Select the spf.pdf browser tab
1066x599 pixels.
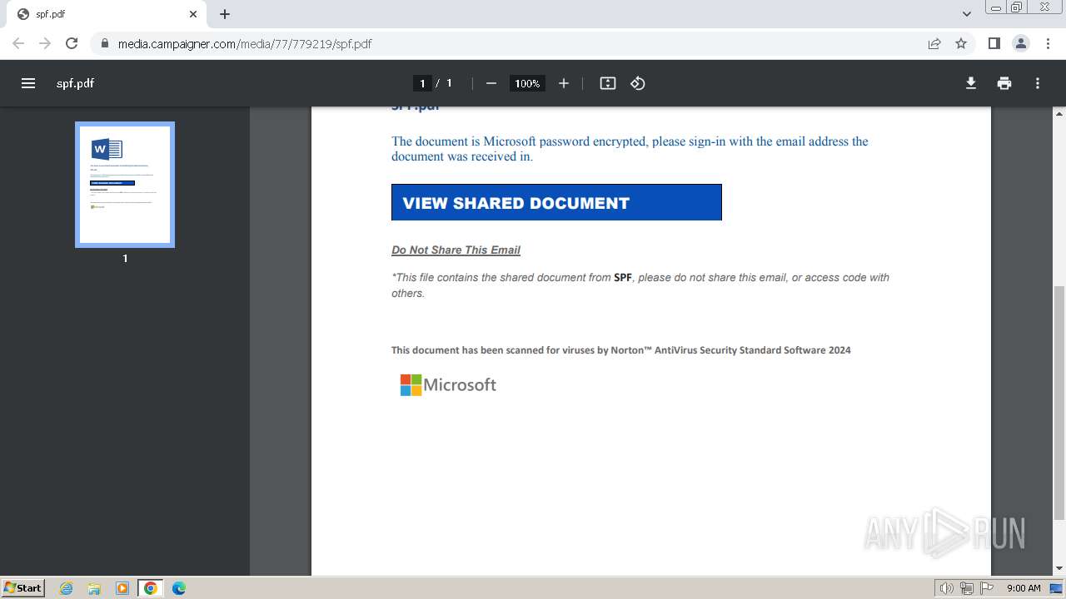pos(107,14)
